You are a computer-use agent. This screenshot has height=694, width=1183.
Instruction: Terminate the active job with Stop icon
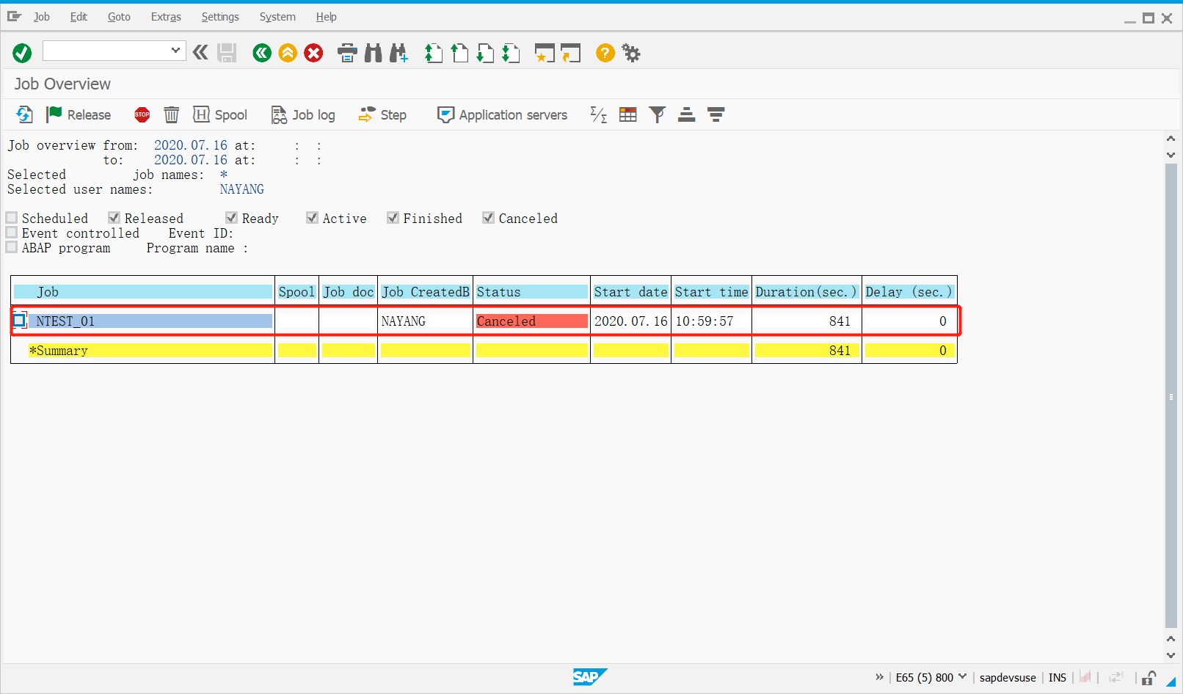pos(141,114)
